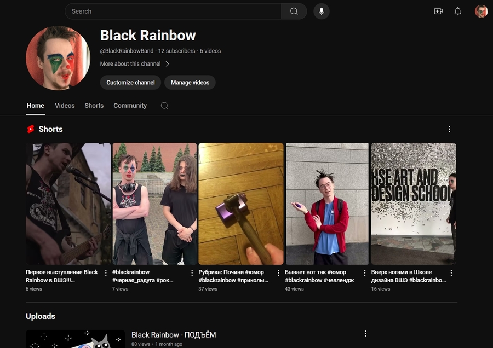The width and height of the screenshot is (493, 348).
Task: Switch to the Home tab
Action: (x=35, y=106)
